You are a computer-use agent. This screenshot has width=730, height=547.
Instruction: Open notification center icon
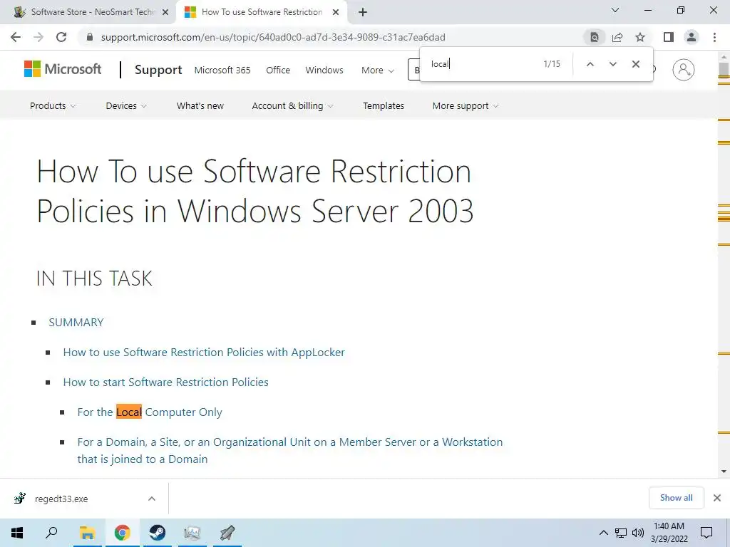coord(706,533)
